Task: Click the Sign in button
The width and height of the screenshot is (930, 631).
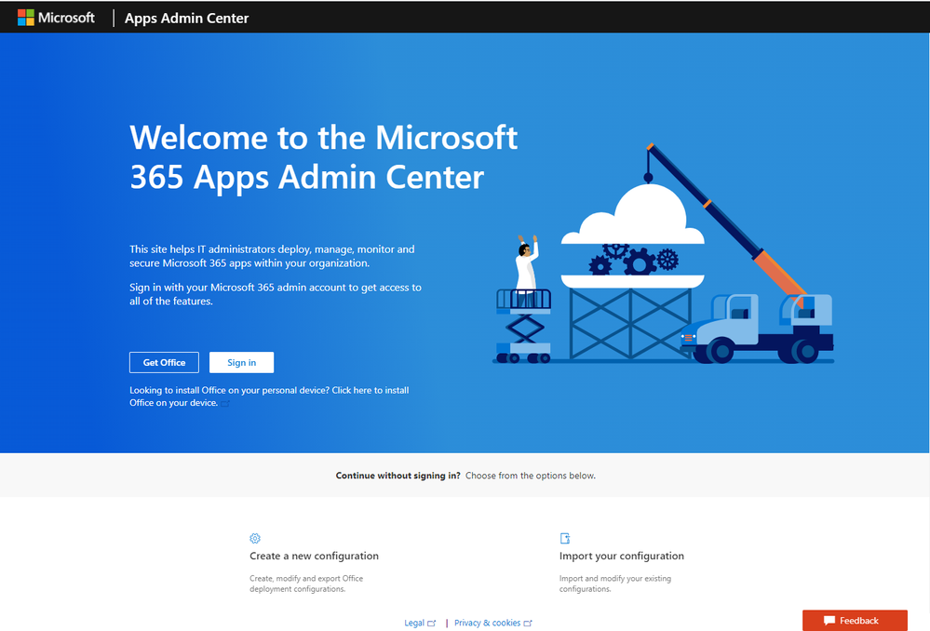Action: click(x=241, y=362)
